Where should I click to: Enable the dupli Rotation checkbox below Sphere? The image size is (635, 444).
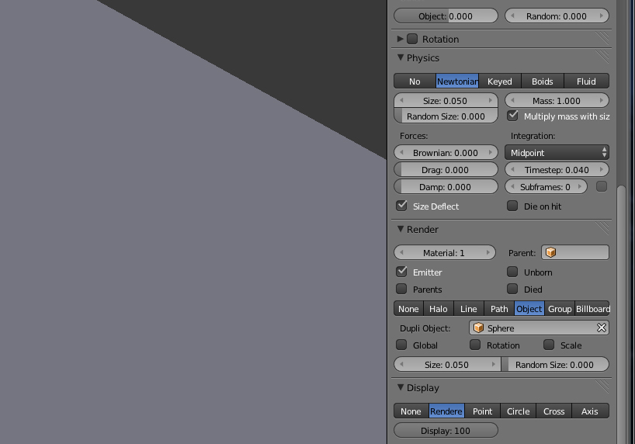(475, 345)
